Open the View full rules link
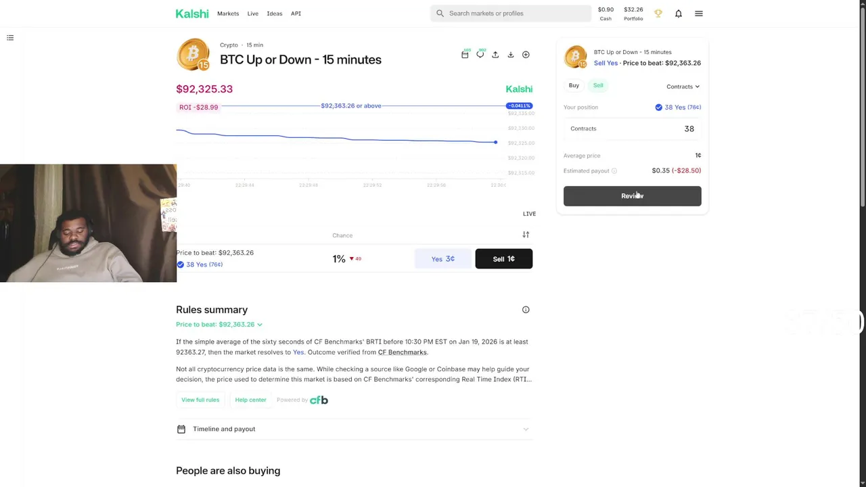This screenshot has width=866, height=487. [200, 400]
